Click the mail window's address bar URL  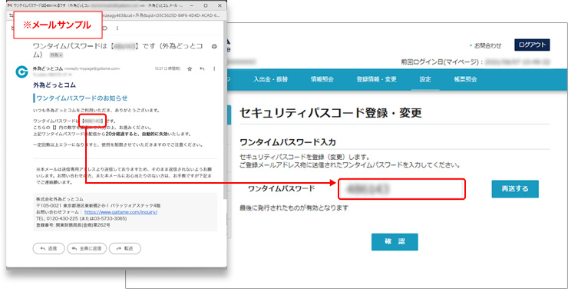click(x=161, y=15)
